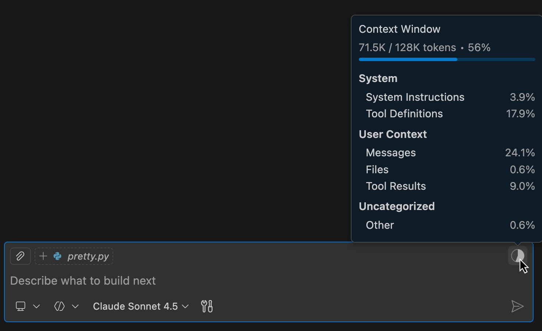This screenshot has width=542, height=331.
Task: Open the configure tools wrench icon
Action: [x=207, y=306]
